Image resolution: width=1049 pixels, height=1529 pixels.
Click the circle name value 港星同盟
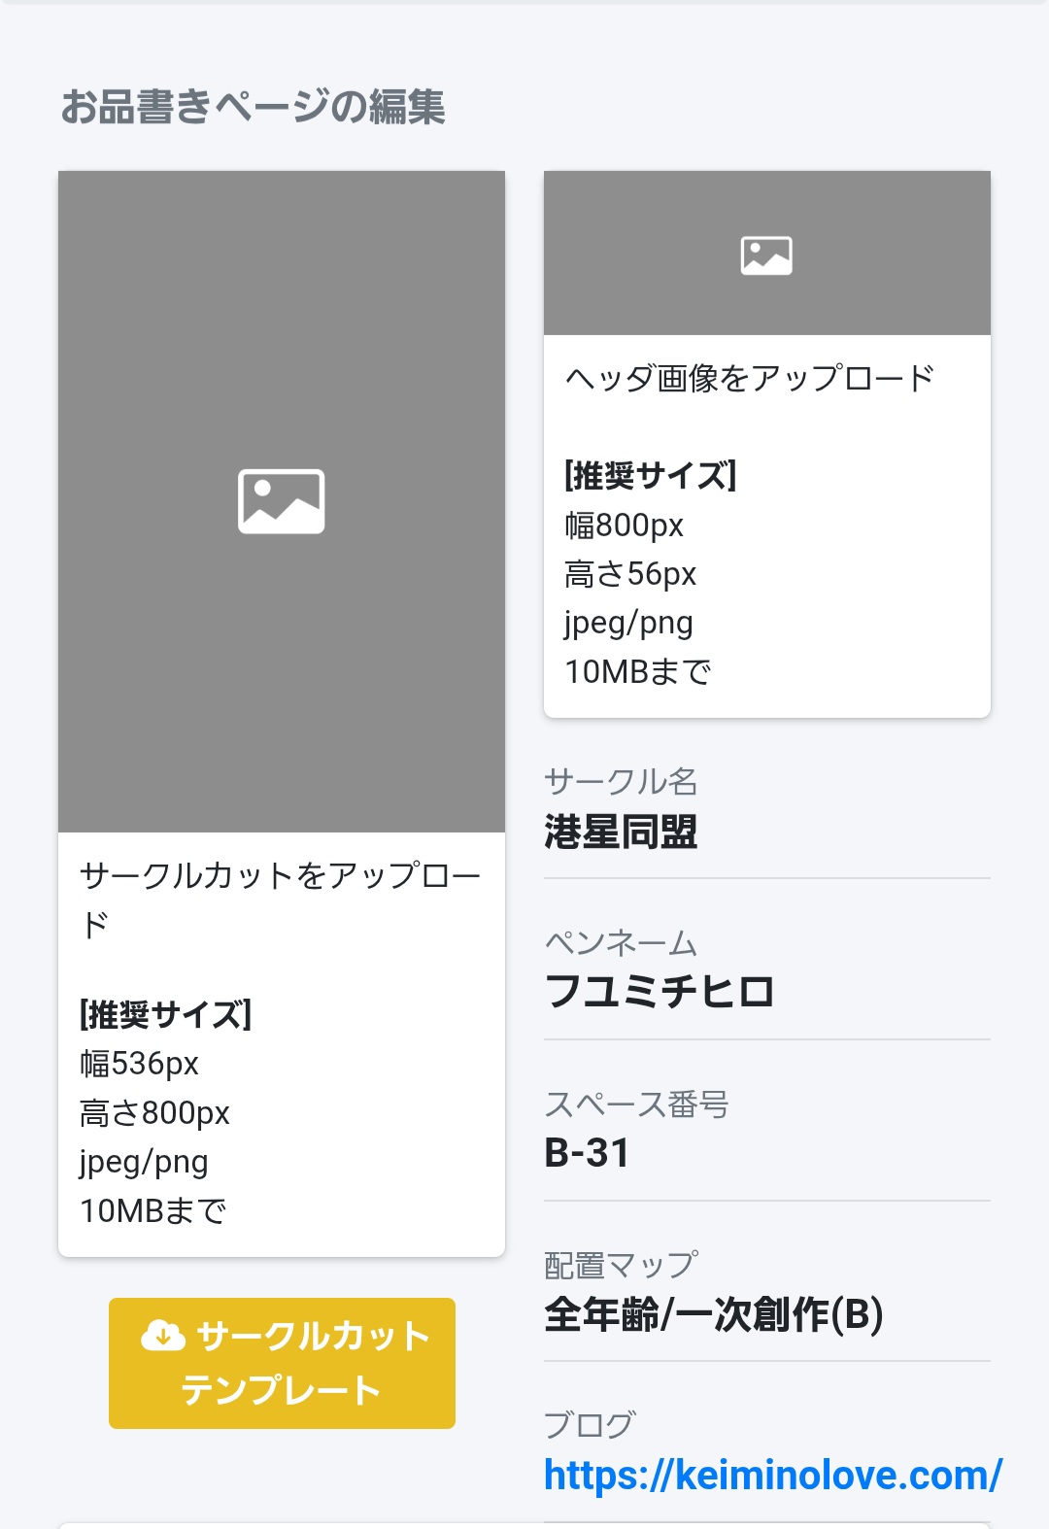[621, 832]
